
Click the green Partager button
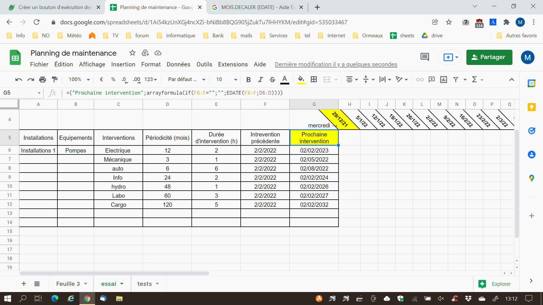(489, 57)
